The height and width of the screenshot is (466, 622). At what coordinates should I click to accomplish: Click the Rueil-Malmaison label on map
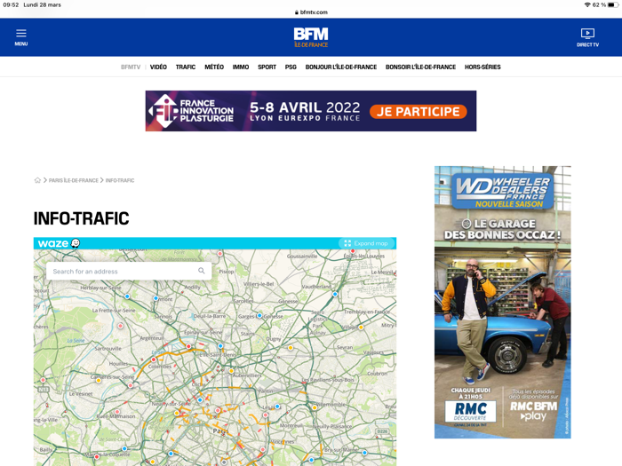116,416
